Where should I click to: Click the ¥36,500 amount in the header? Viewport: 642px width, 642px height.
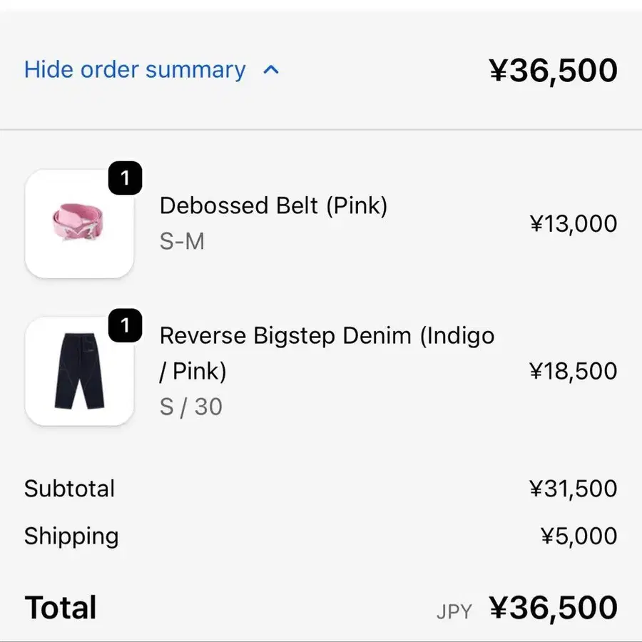[553, 71]
